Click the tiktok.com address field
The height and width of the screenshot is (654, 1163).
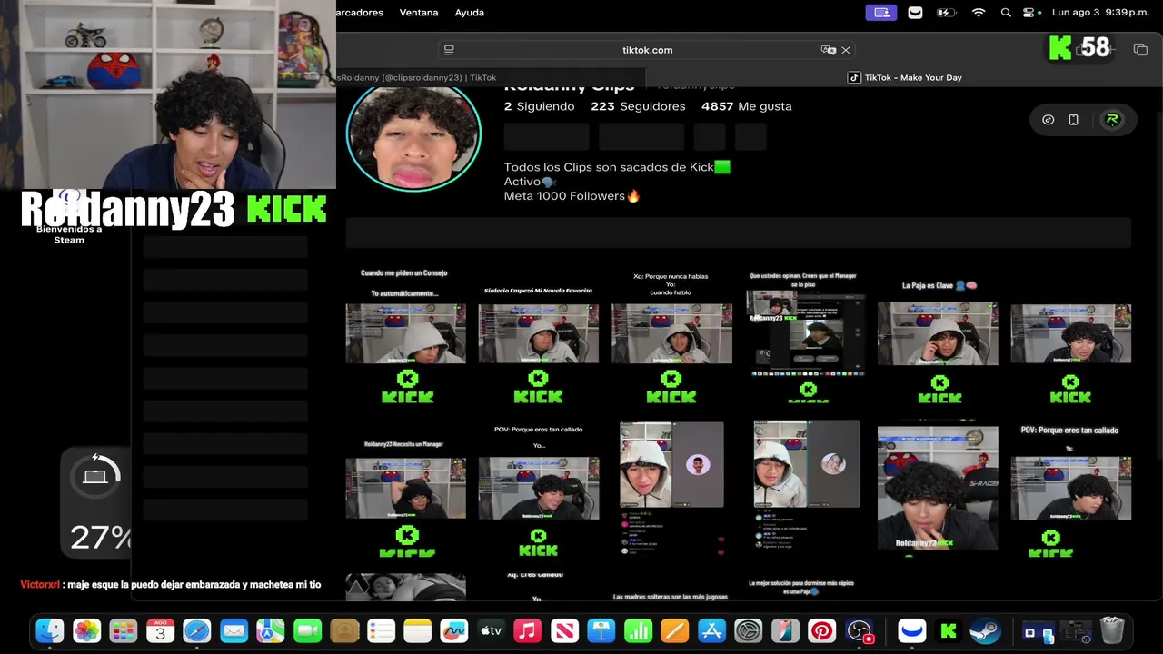point(647,50)
